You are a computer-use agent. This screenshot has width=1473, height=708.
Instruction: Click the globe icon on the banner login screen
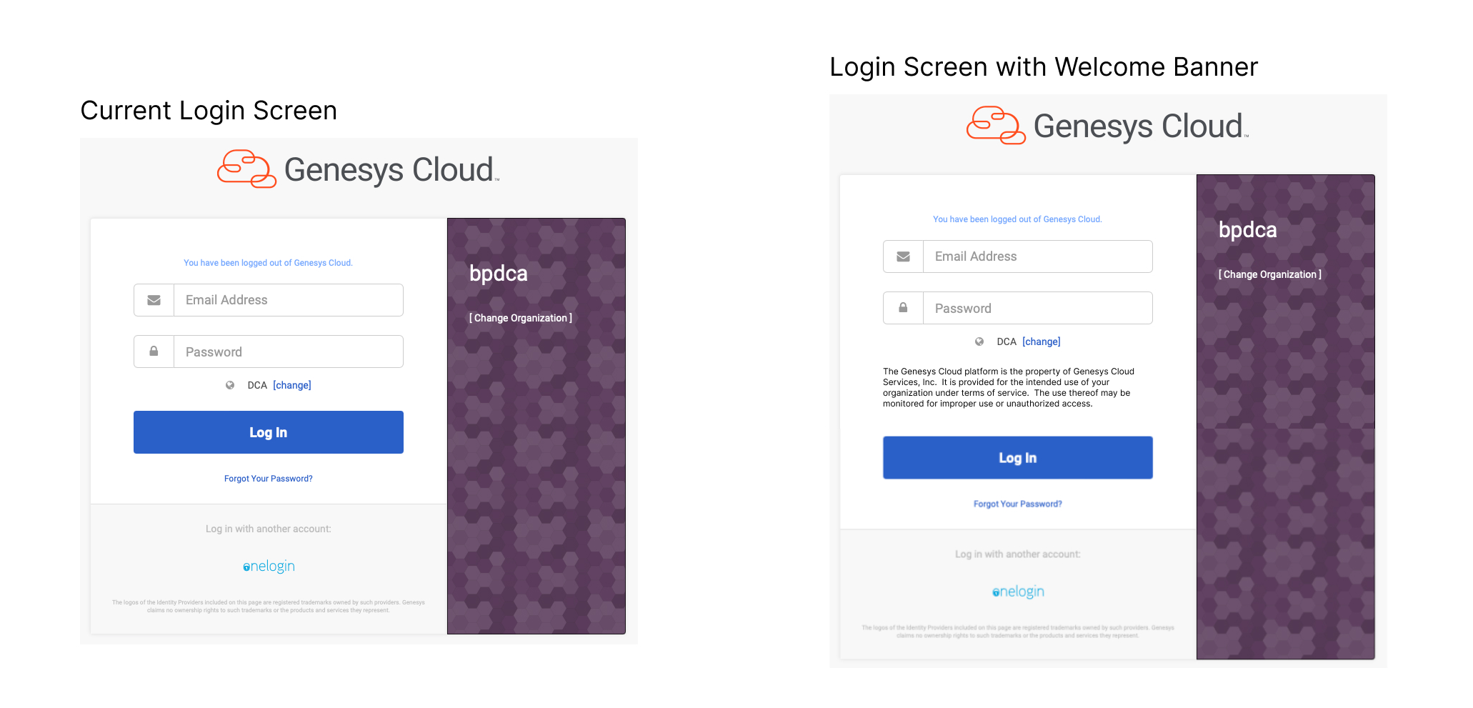(979, 341)
